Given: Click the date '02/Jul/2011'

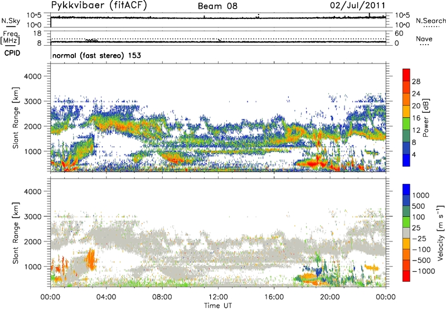Looking at the screenshot, I should click(358, 5).
